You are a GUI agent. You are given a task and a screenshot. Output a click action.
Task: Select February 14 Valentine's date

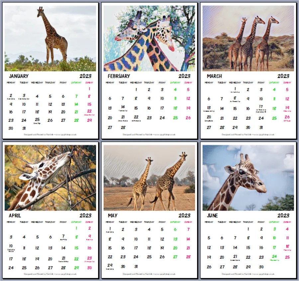coord(123,108)
